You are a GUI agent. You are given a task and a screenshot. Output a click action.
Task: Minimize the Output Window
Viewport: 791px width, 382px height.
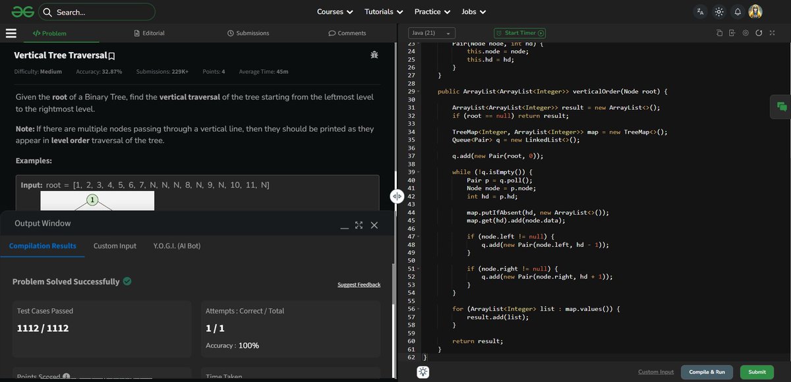[344, 228]
